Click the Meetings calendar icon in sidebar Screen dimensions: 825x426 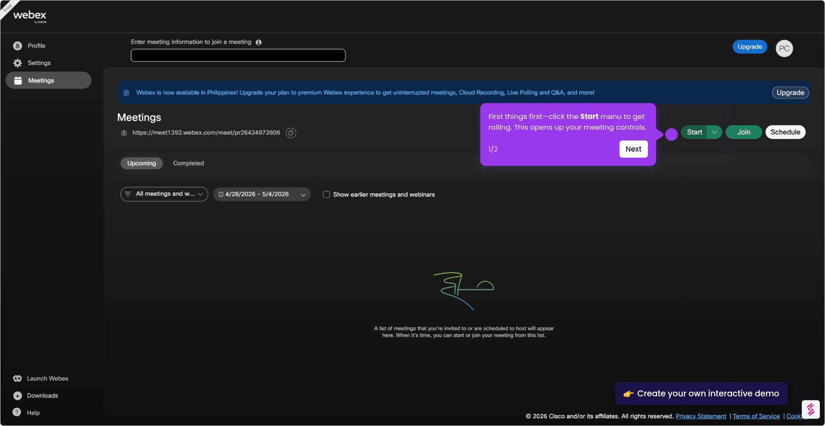(x=18, y=80)
